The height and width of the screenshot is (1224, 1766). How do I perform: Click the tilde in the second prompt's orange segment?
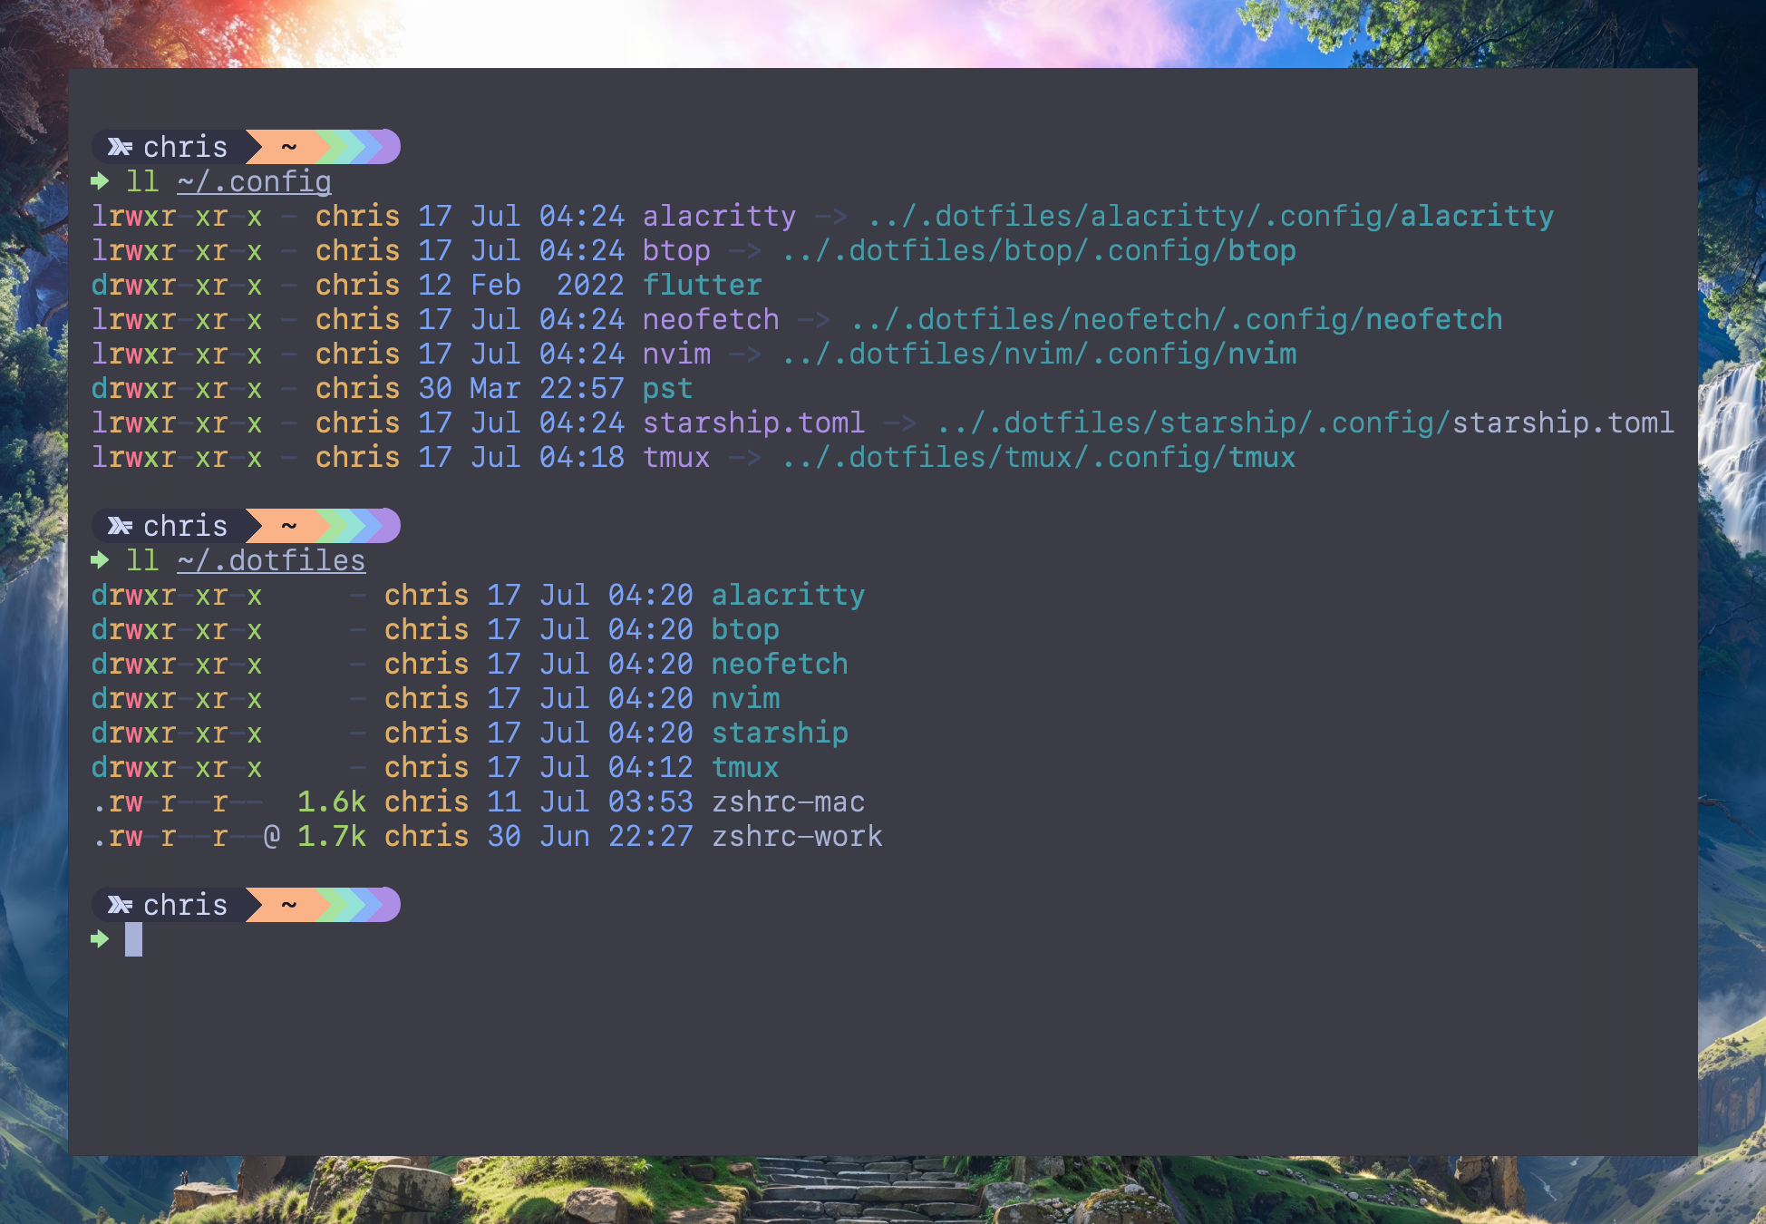tap(288, 526)
